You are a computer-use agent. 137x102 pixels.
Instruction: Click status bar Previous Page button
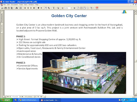(10, 97)
